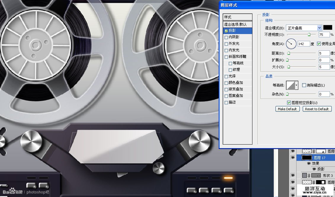Hide the 形状 3 layer
The height and width of the screenshot is (197, 335).
pyautogui.click(x=293, y=175)
